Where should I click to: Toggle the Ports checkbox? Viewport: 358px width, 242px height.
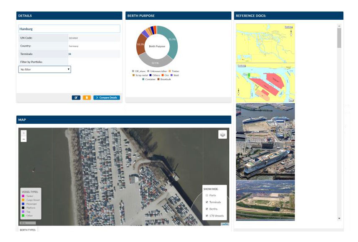207,195
